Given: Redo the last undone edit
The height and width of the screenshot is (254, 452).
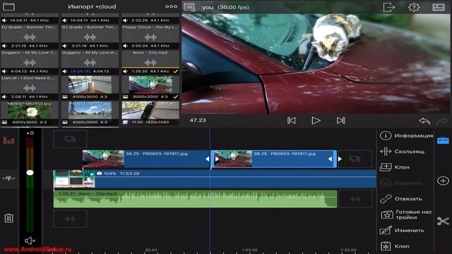Looking at the screenshot, I should (442, 121).
